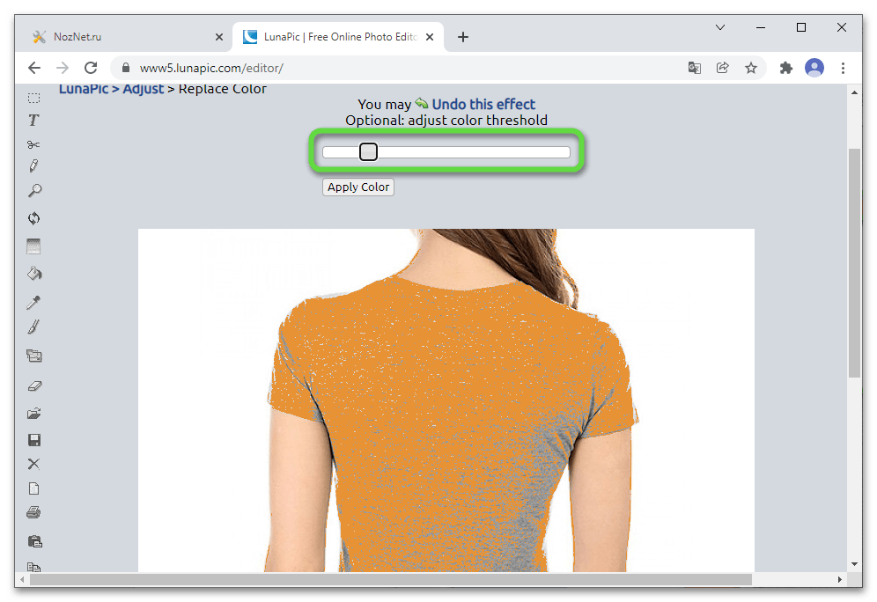Select the eraser tool
This screenshot has height=602, width=877.
[34, 385]
